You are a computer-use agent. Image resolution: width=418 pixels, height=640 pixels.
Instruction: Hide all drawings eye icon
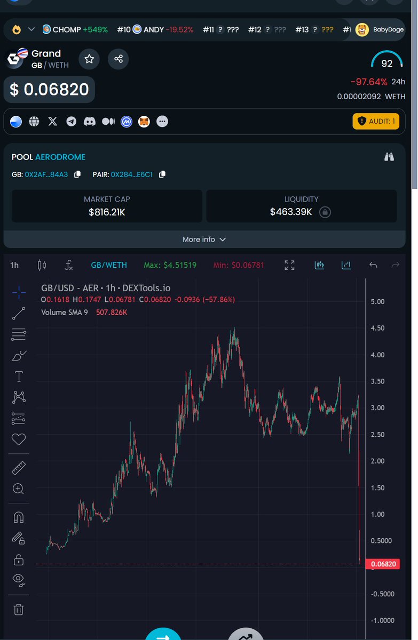(x=19, y=580)
